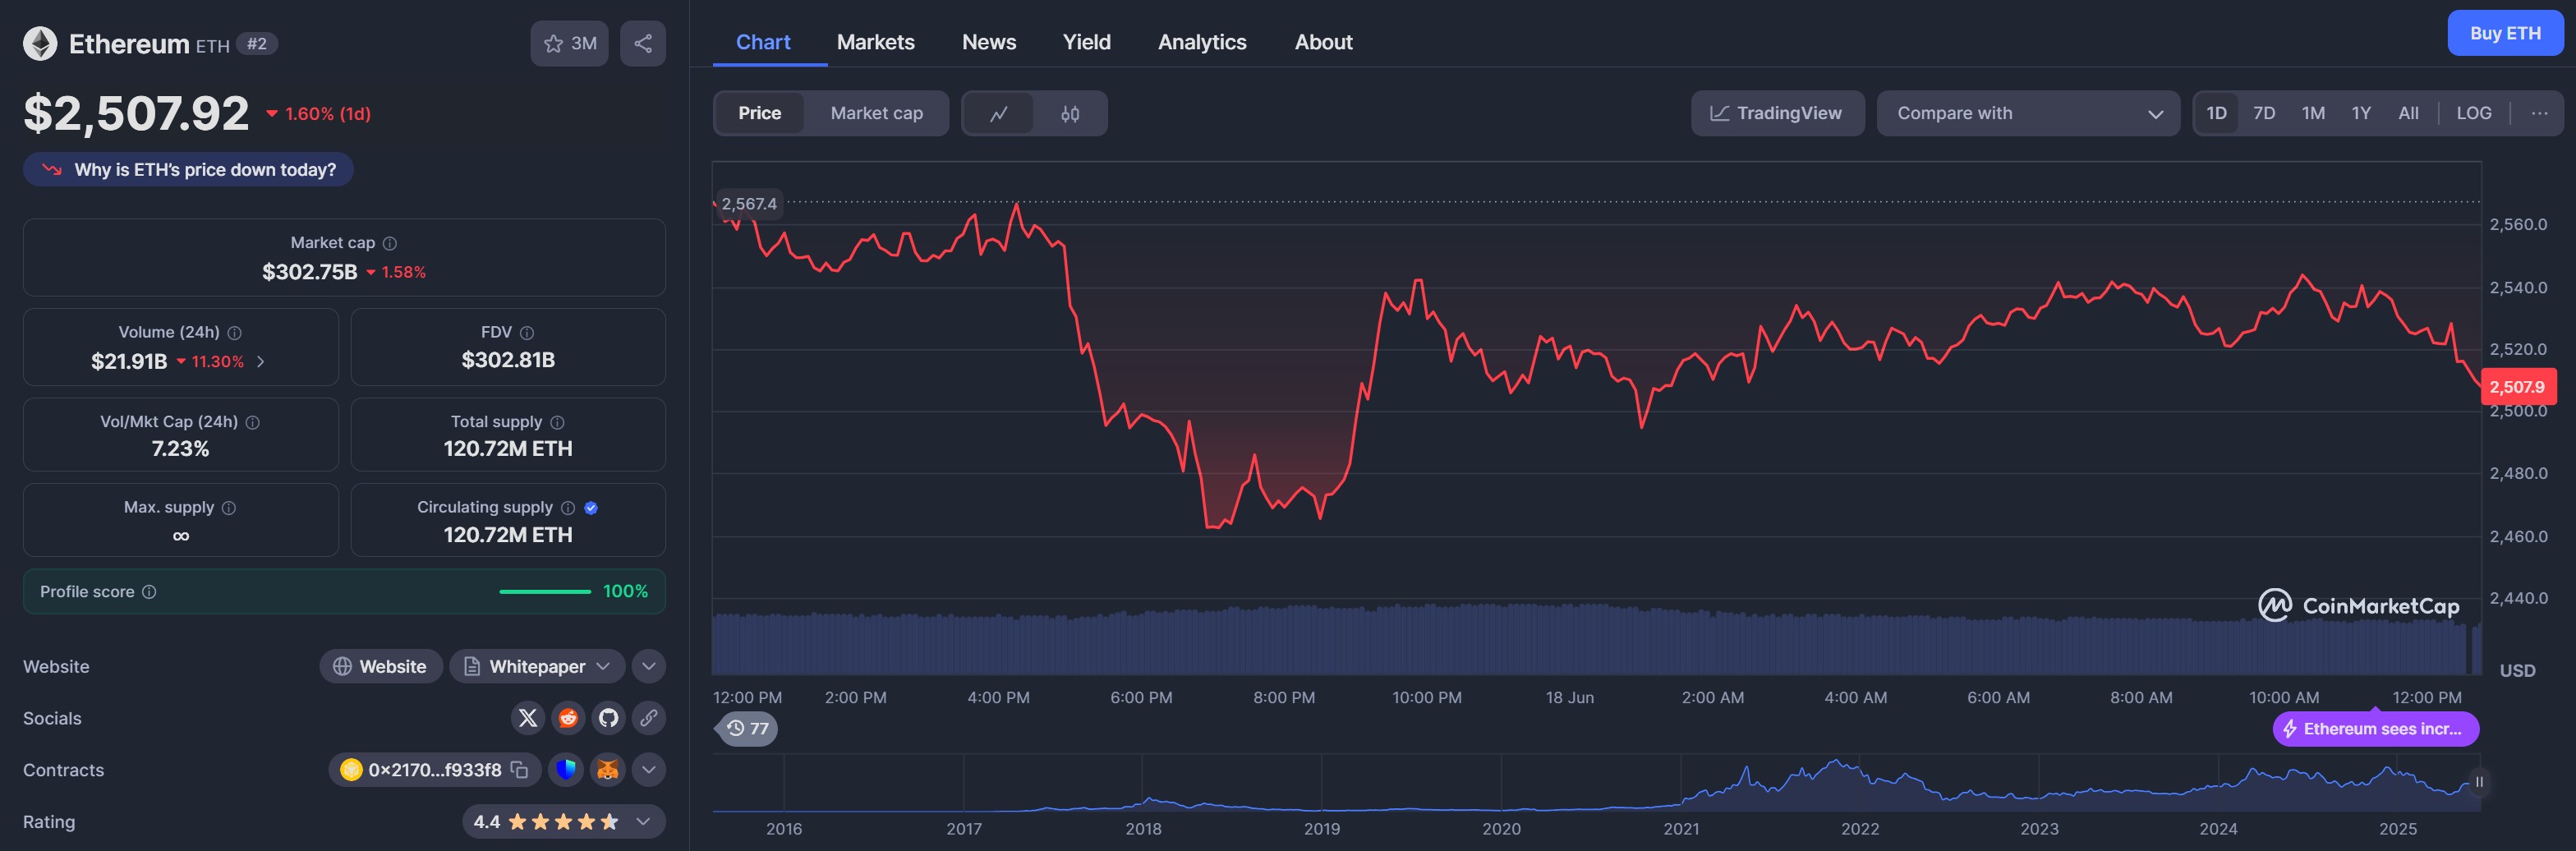
Task: Open the GitHub social link
Action: [608, 718]
